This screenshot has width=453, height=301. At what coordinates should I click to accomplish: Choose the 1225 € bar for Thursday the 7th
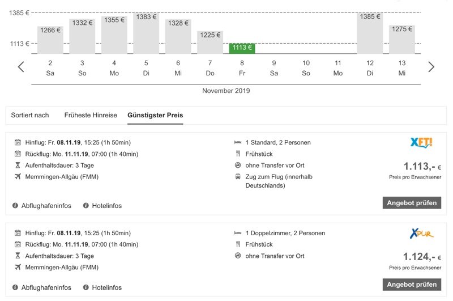pos(210,43)
